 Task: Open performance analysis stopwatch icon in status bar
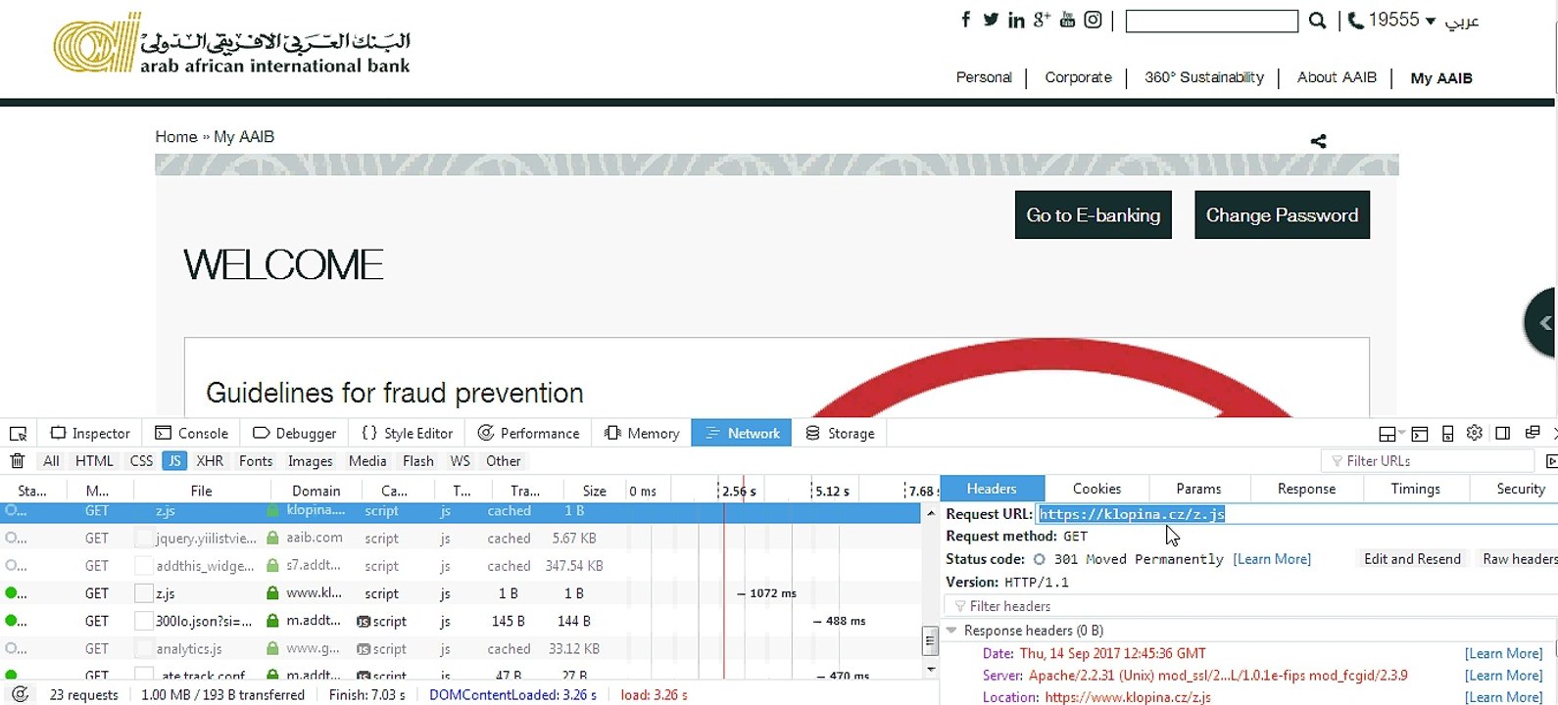(x=19, y=694)
